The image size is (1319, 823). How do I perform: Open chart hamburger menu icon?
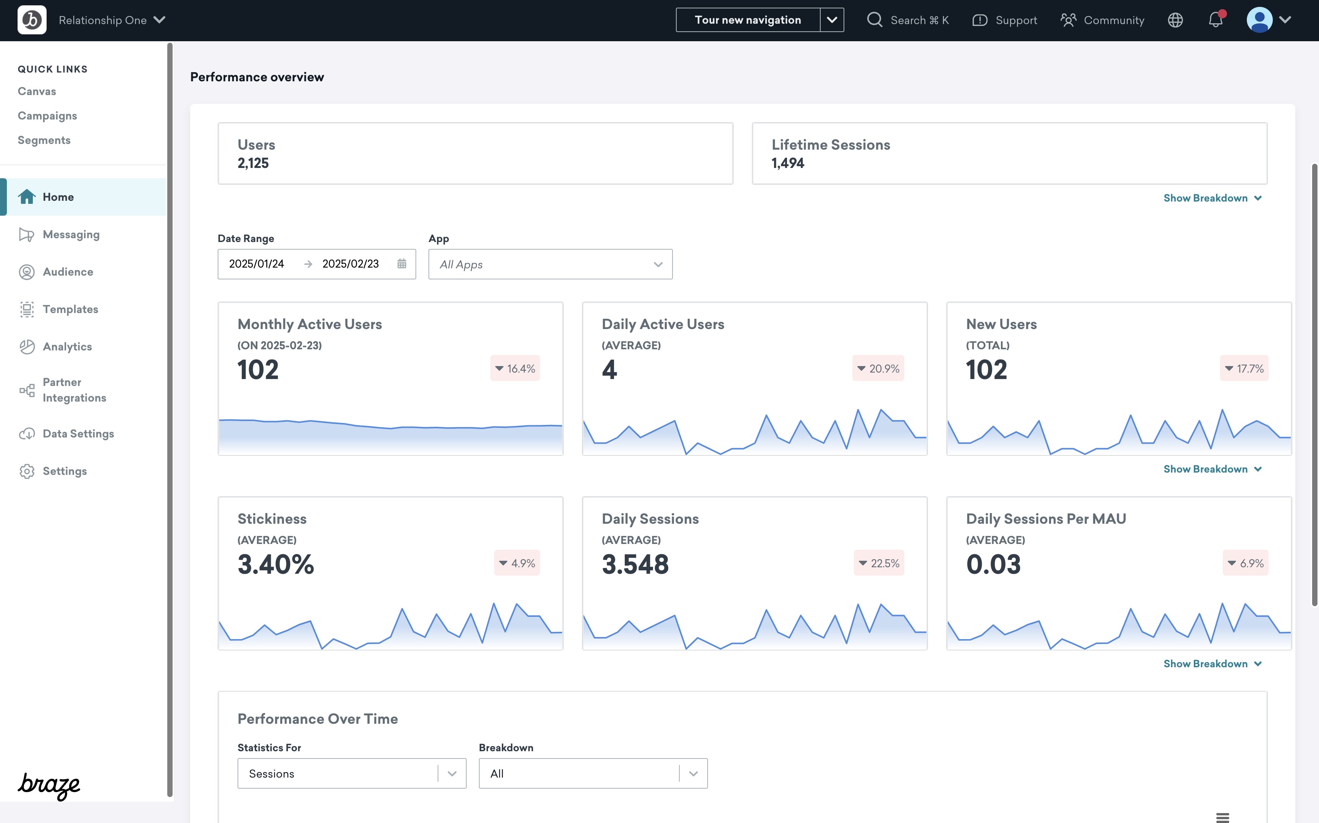point(1222,817)
